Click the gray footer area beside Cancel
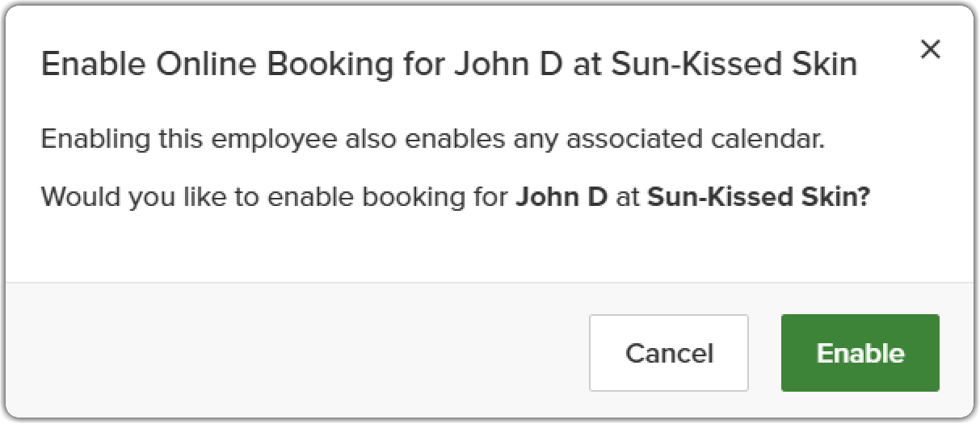Image resolution: width=980 pixels, height=424 pixels. pyautogui.click(x=299, y=351)
